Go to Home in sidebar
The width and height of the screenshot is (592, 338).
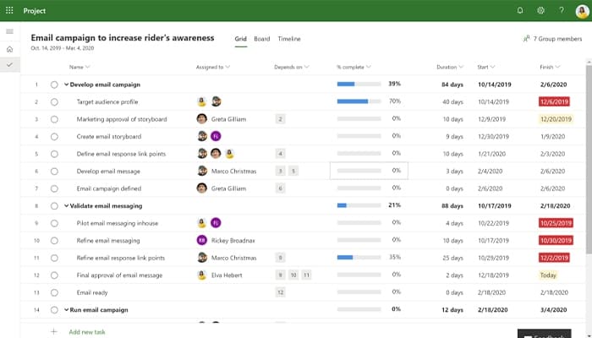click(10, 49)
